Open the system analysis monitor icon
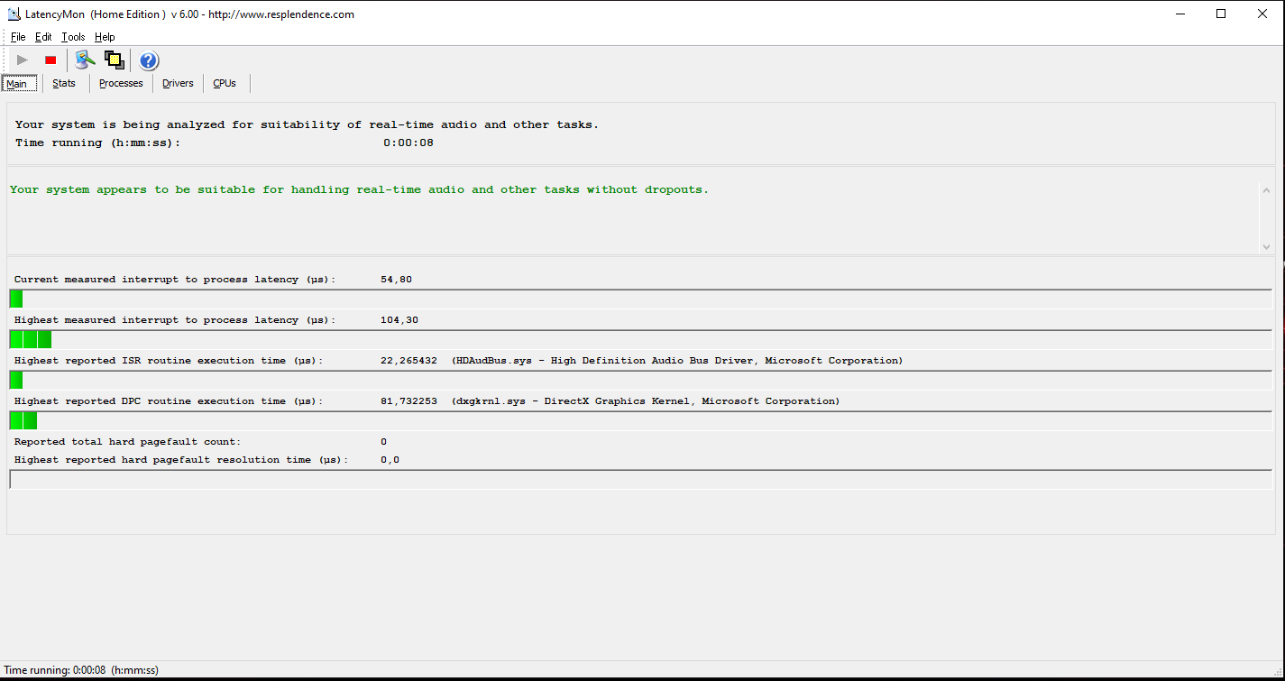The height and width of the screenshot is (681, 1285). (85, 60)
